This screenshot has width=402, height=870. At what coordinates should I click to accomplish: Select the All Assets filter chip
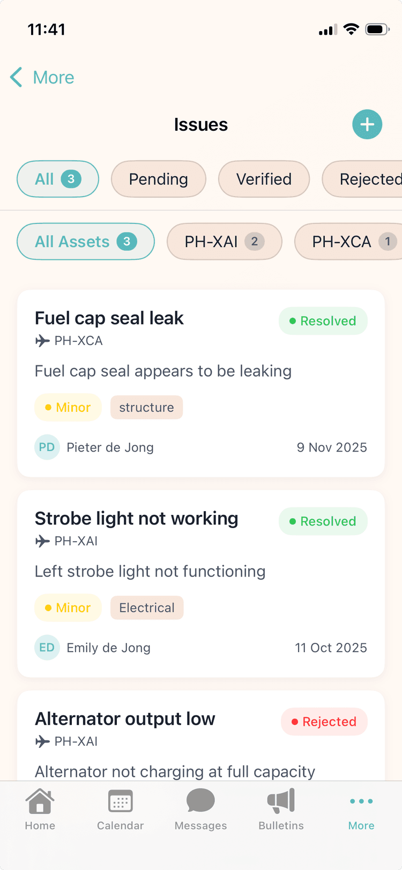pyautogui.click(x=86, y=242)
